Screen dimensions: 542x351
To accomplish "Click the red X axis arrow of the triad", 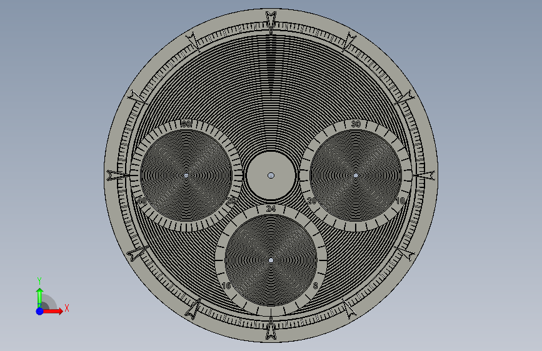I will click(53, 311).
